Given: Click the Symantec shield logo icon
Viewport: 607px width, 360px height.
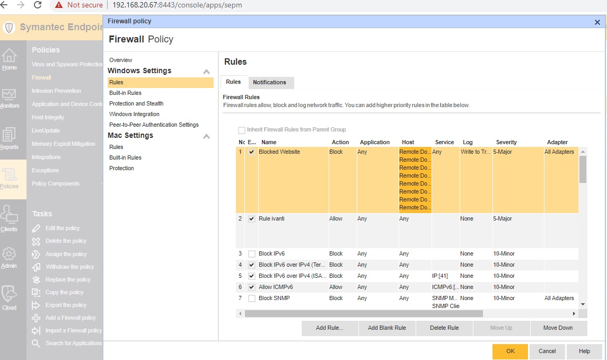Looking at the screenshot, I should tap(9, 27).
